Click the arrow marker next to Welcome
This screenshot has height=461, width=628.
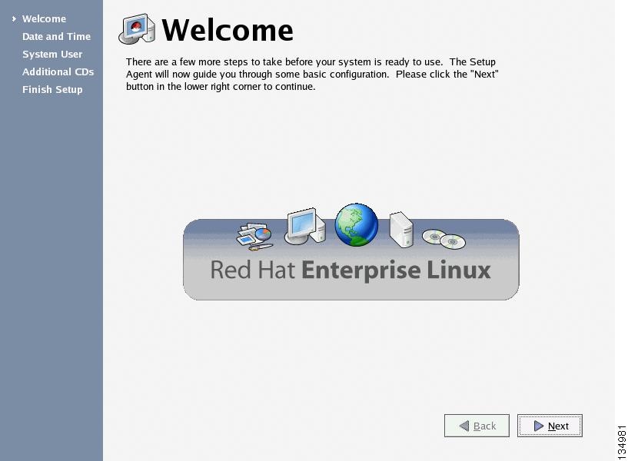[14, 18]
